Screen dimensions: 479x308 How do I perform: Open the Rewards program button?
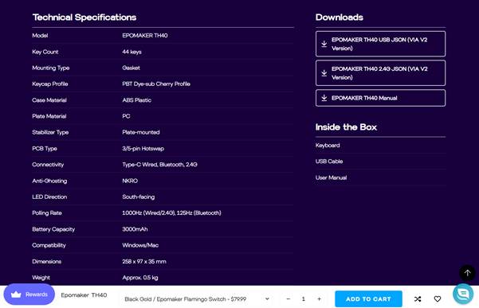(29, 294)
